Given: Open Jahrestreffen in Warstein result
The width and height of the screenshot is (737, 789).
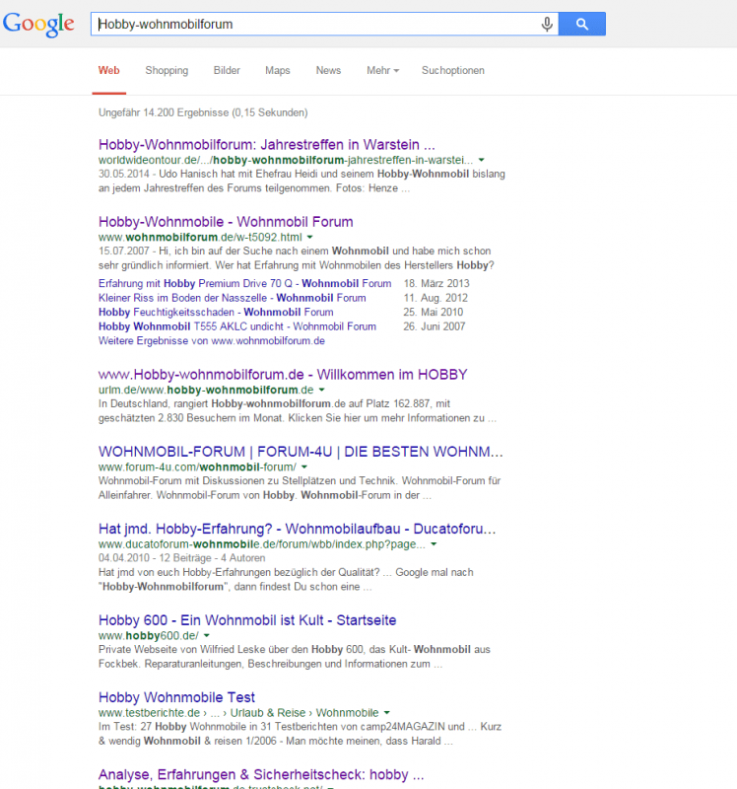Looking at the screenshot, I should tap(266, 143).
